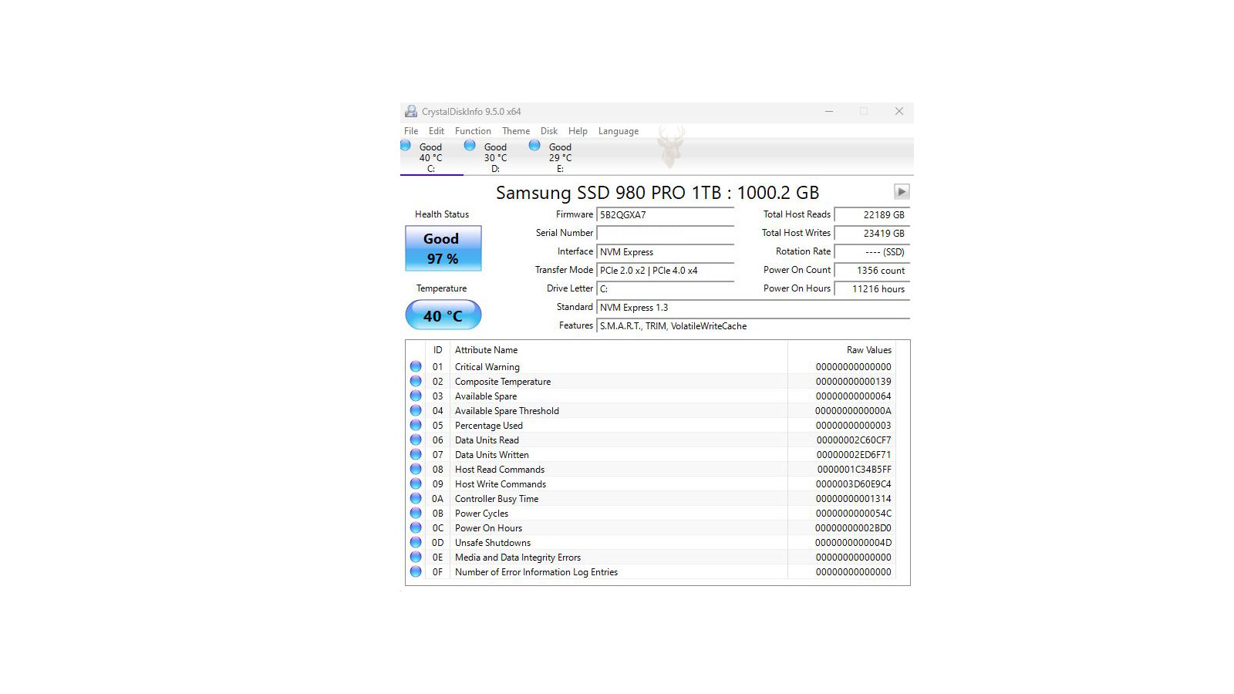Click status orb for Data Units Read row
This screenshot has height=694, width=1234.
click(416, 440)
